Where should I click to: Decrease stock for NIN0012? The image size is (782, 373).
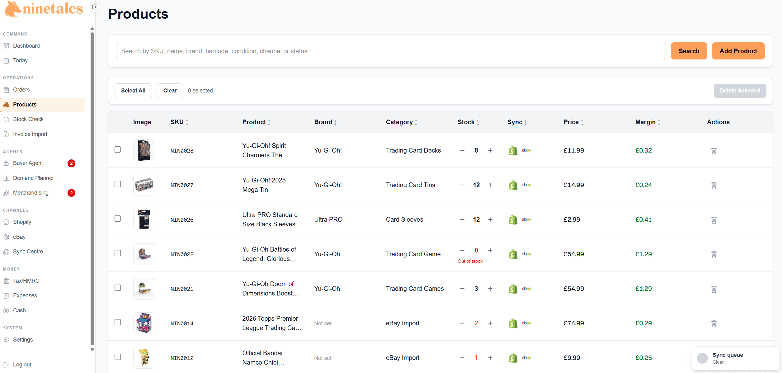tap(462, 358)
